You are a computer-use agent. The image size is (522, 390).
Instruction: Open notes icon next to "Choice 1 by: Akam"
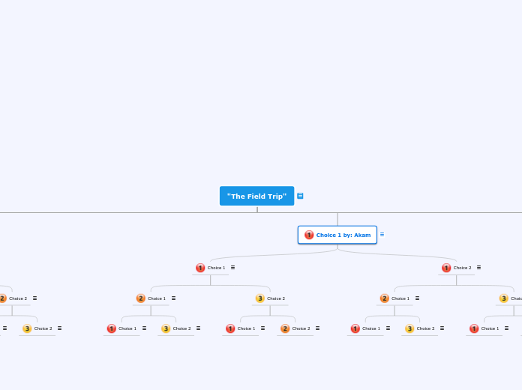tap(382, 235)
